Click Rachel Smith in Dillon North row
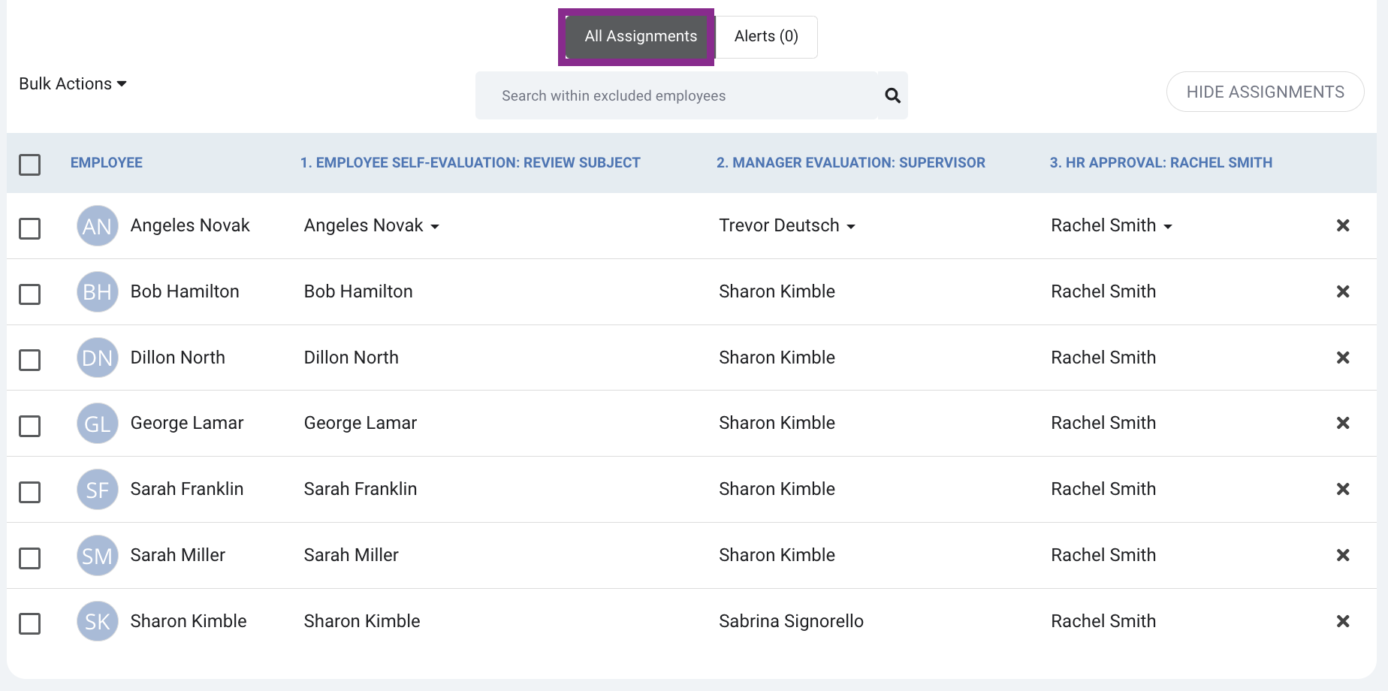Viewport: 1388px width, 691px height. (x=1103, y=358)
